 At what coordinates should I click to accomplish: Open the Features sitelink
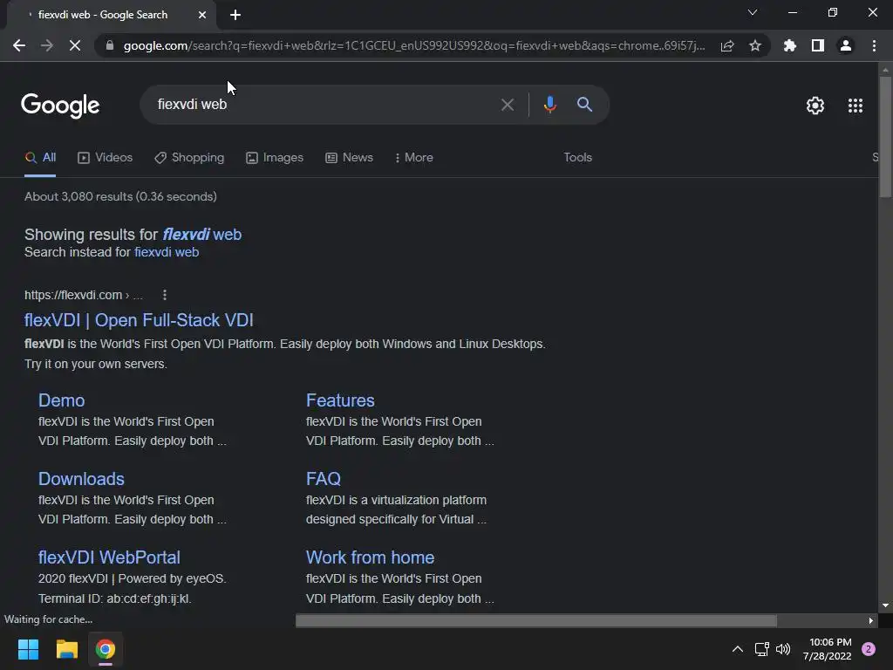[x=340, y=400]
